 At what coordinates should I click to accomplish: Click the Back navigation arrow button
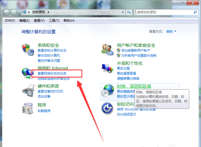[x=6, y=12]
